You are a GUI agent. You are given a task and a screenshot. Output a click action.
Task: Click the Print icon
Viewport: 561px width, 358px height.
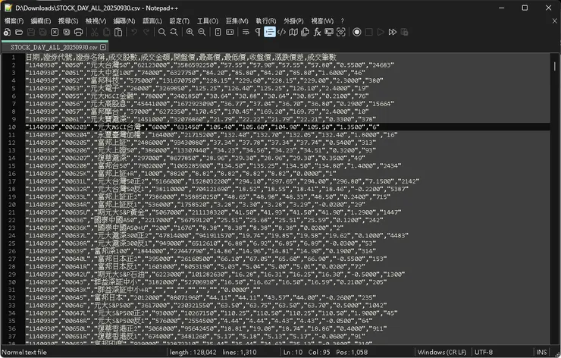78,32
